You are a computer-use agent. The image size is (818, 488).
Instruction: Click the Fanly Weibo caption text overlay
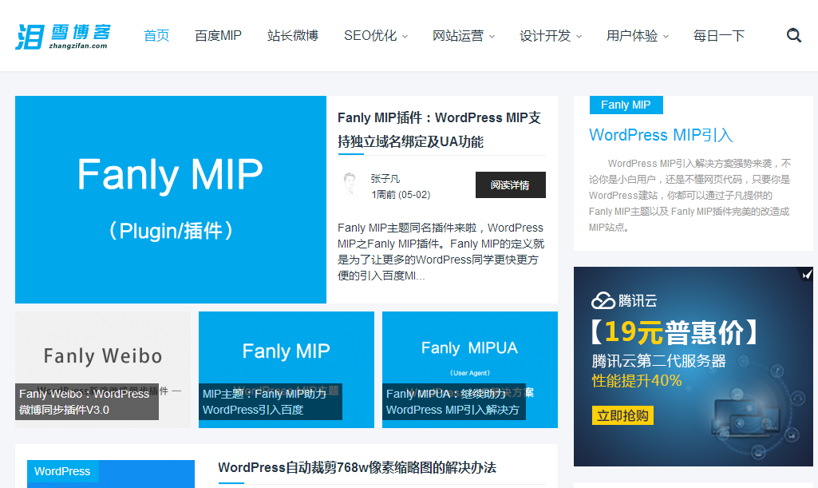87,402
